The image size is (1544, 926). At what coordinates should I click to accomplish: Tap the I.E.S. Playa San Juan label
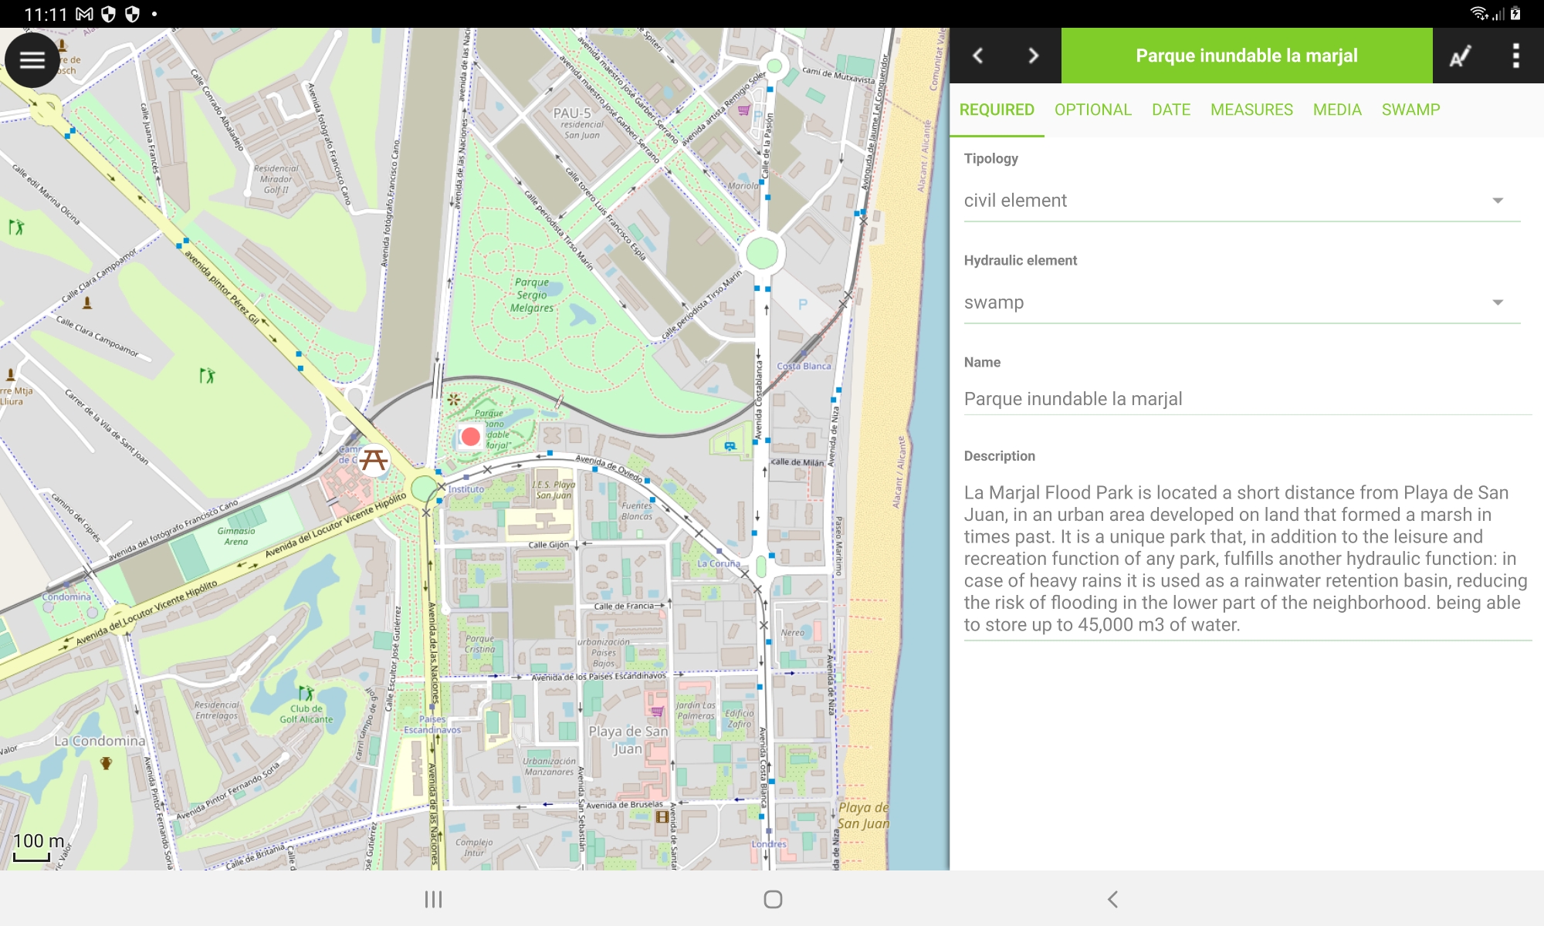554,490
